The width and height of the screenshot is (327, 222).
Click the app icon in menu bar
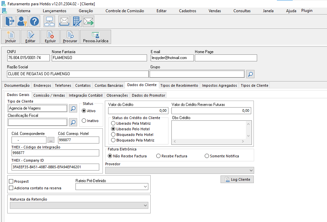point(4,11)
